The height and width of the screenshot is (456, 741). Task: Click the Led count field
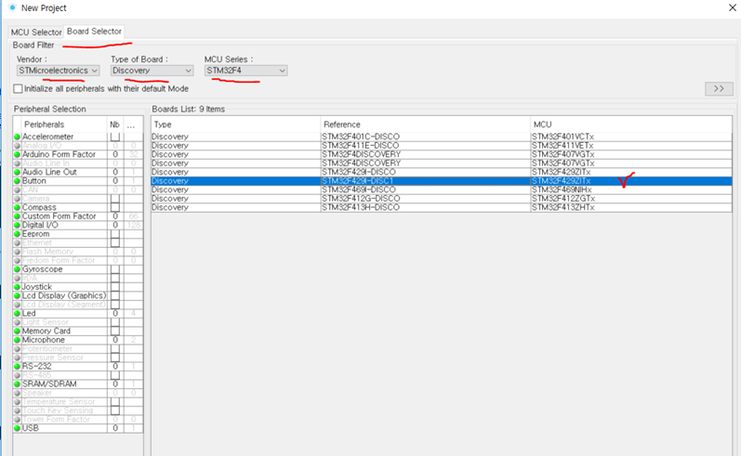pyautogui.click(x=115, y=313)
